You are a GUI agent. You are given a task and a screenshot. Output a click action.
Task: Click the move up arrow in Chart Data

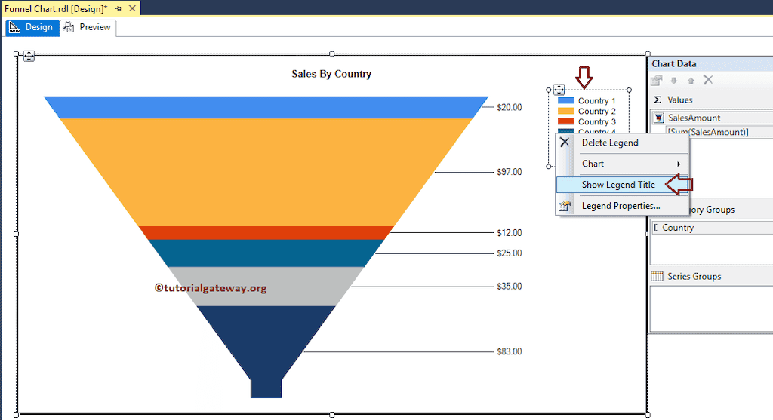pos(691,81)
